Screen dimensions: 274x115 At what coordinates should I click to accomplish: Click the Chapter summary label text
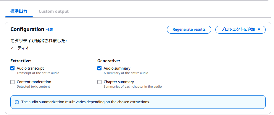(119, 82)
